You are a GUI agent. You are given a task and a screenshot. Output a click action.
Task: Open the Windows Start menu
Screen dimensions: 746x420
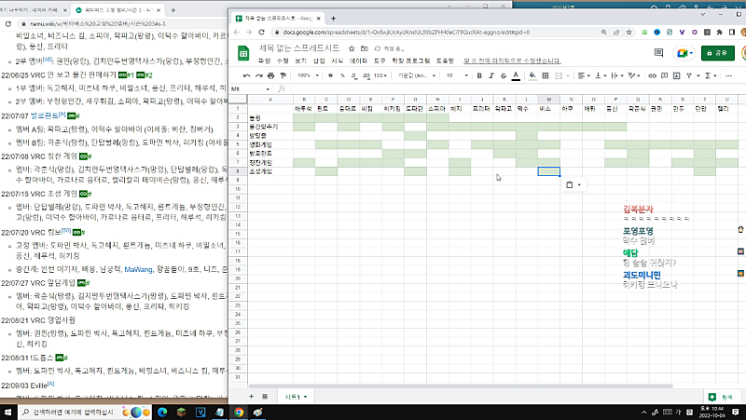coord(8,412)
